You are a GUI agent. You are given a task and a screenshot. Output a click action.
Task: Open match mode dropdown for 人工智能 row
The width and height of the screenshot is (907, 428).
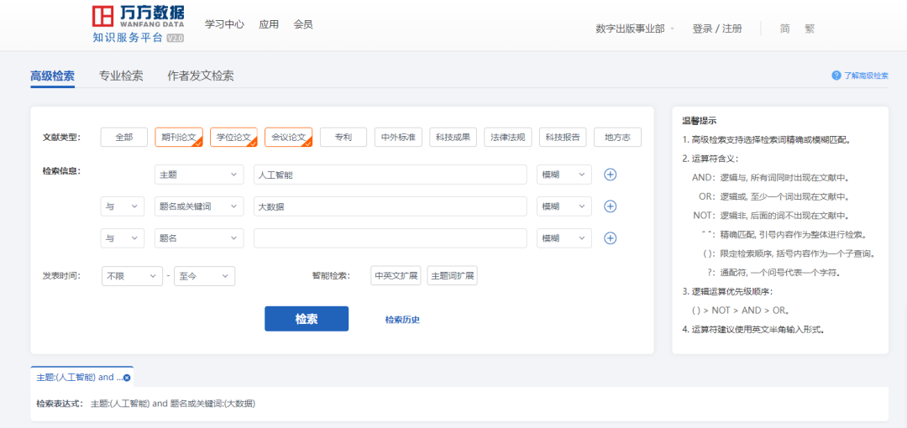point(564,175)
